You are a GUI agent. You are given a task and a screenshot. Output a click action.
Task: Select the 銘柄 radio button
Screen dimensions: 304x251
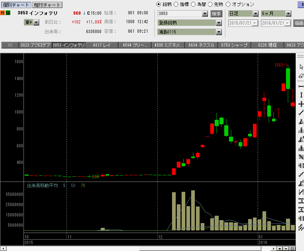pyautogui.click(x=158, y=4)
